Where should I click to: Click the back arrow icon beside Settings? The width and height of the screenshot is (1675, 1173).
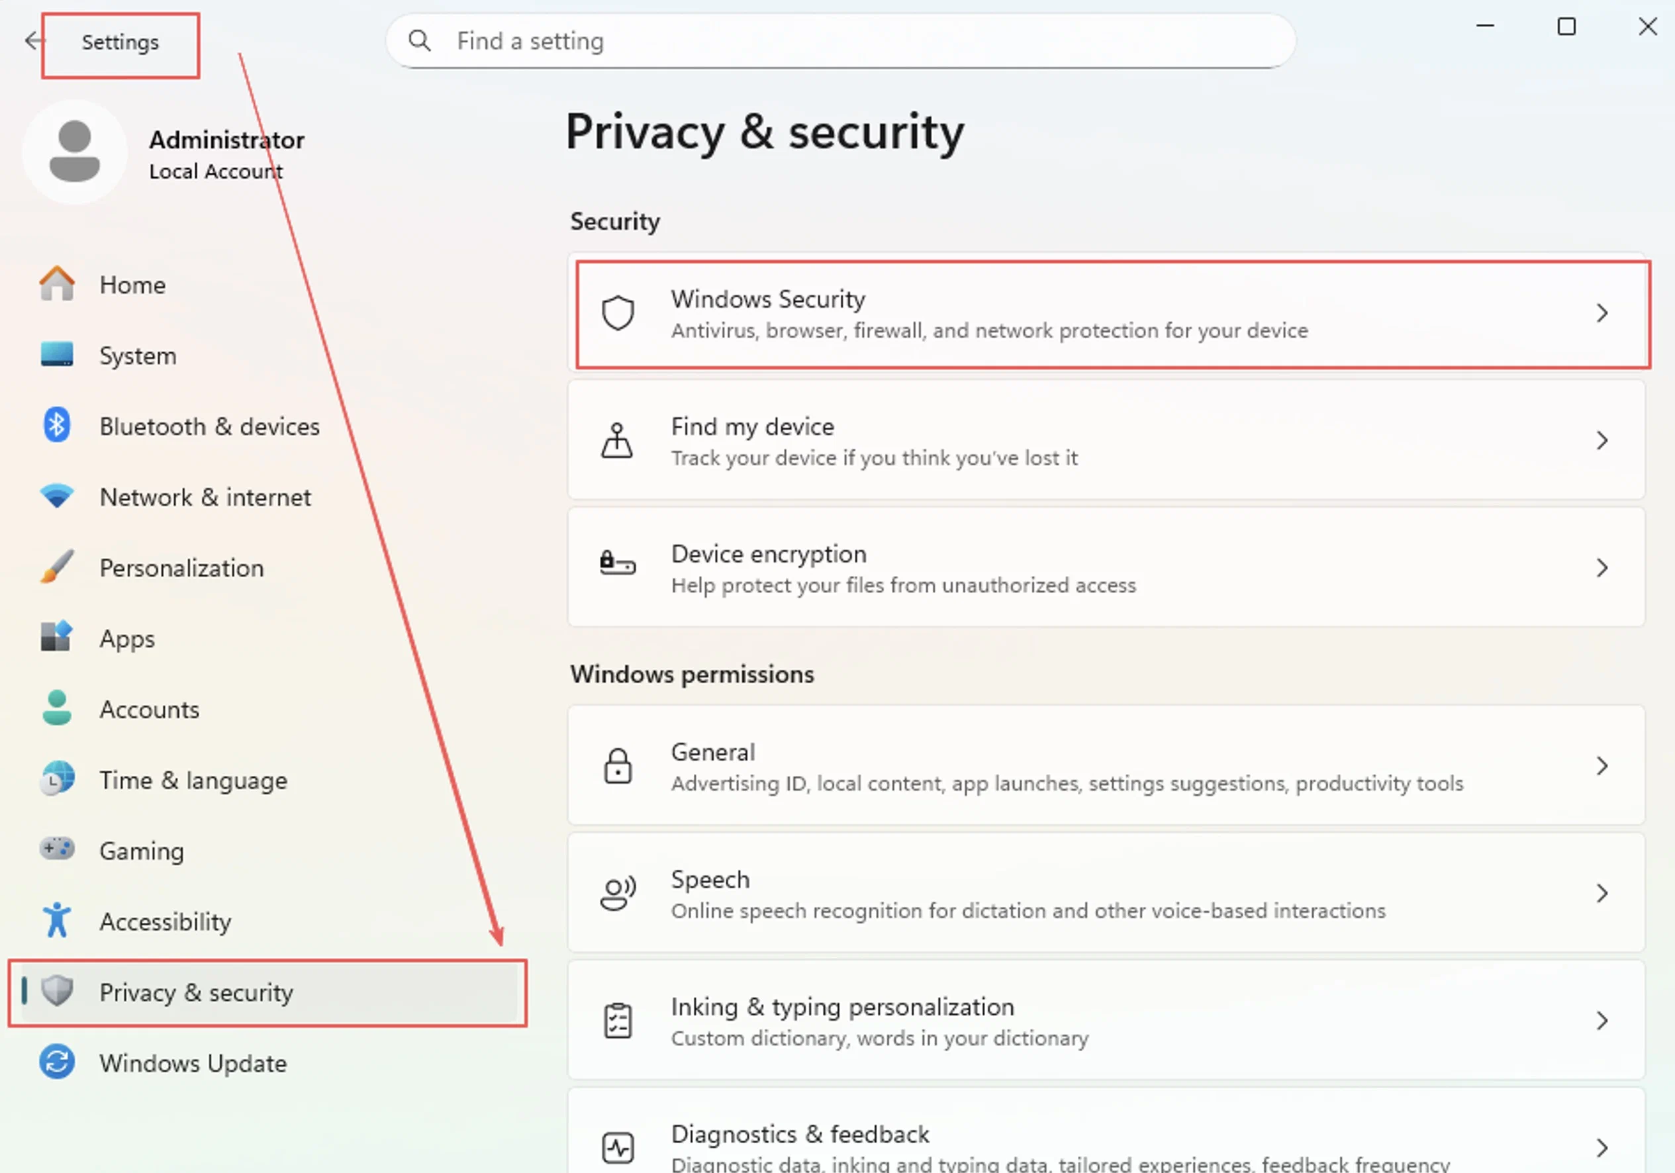coord(34,41)
